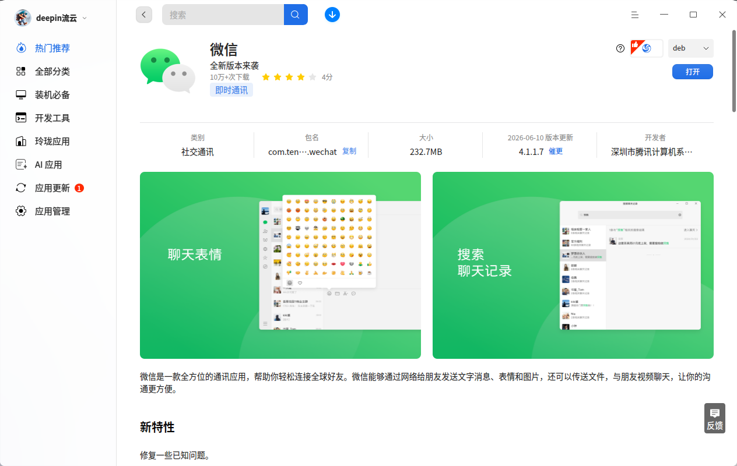The width and height of the screenshot is (737, 466).
Task: Click the 聊天表情 screenshot thumbnail
Action: click(x=280, y=265)
